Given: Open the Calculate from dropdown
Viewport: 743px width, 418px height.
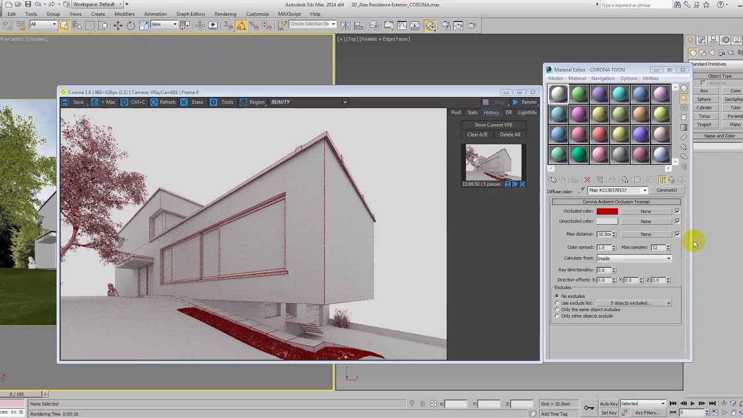Looking at the screenshot, I should point(634,258).
